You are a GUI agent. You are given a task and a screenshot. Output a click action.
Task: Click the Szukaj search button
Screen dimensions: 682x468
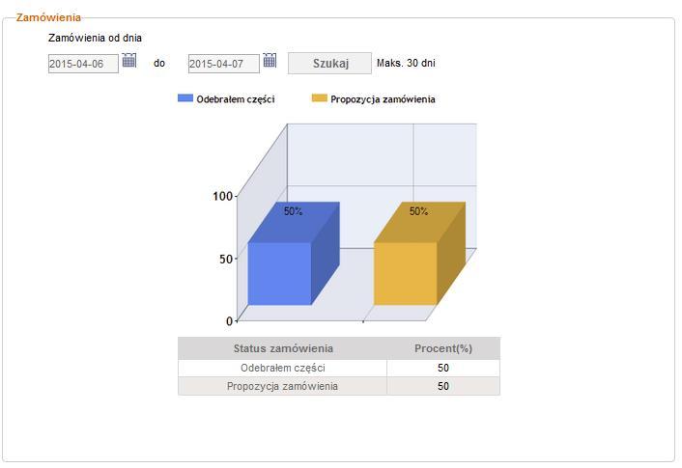pyautogui.click(x=329, y=64)
